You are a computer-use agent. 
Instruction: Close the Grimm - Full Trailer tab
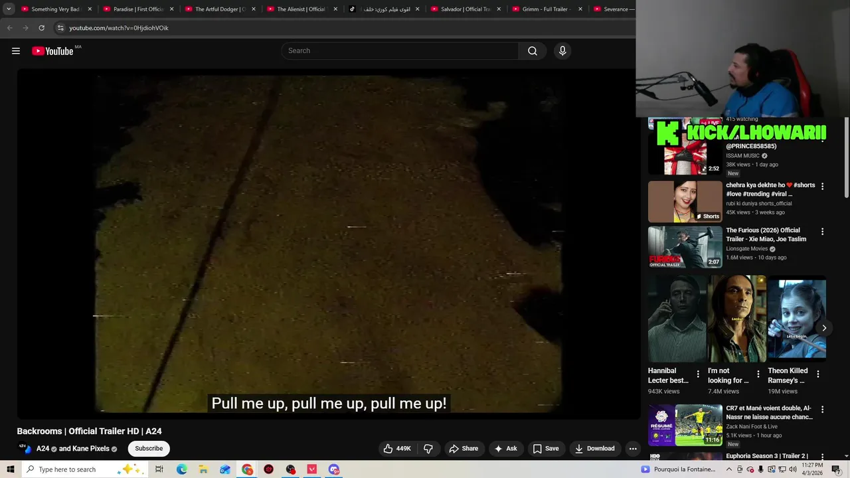pos(580,9)
